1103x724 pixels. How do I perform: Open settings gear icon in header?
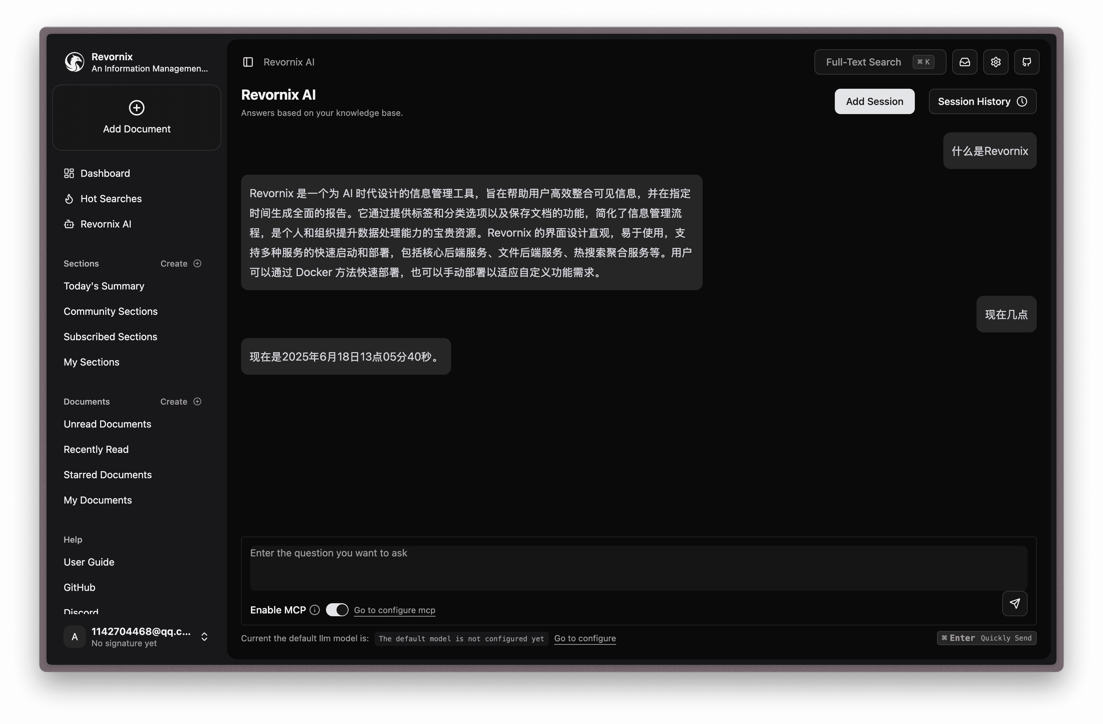click(x=996, y=62)
